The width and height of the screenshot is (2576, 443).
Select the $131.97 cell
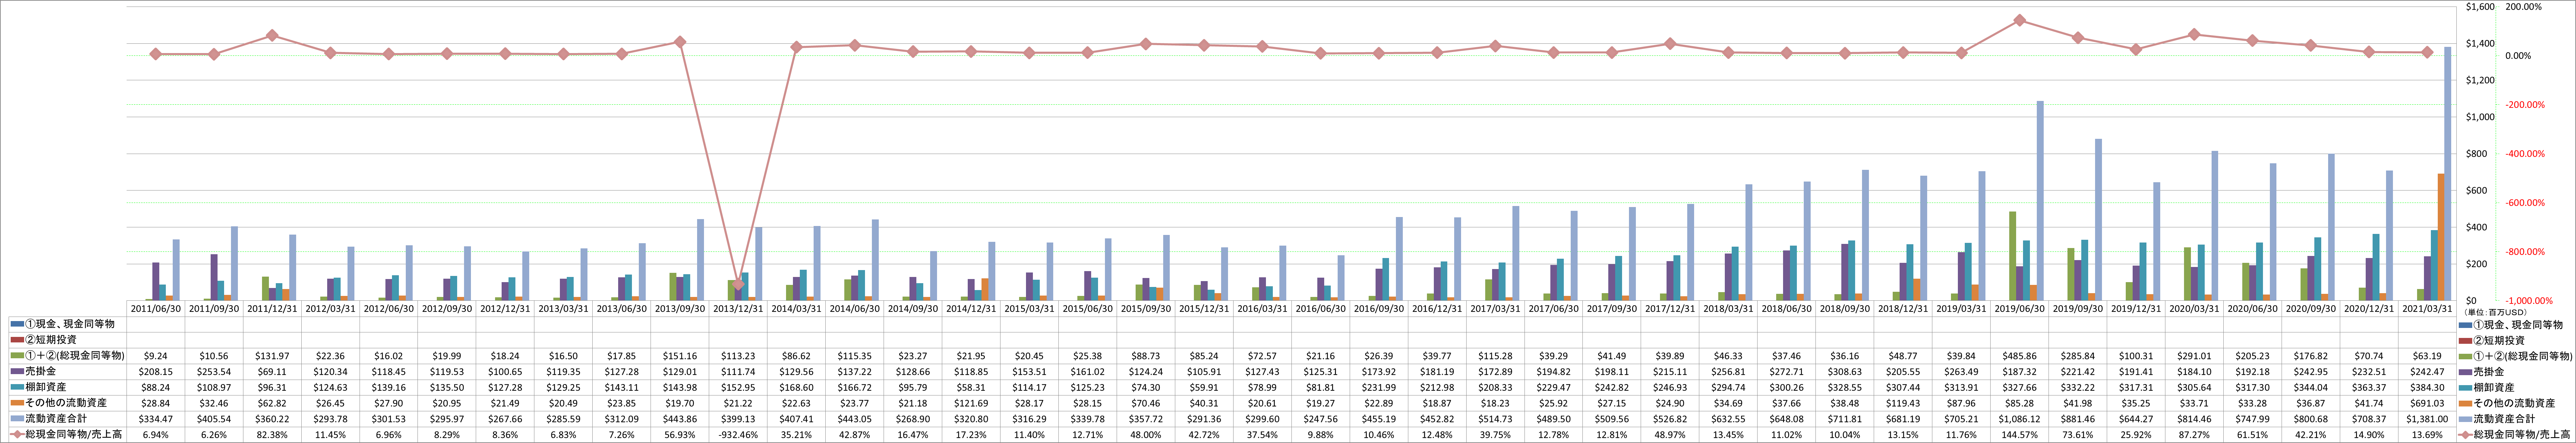[x=272, y=356]
